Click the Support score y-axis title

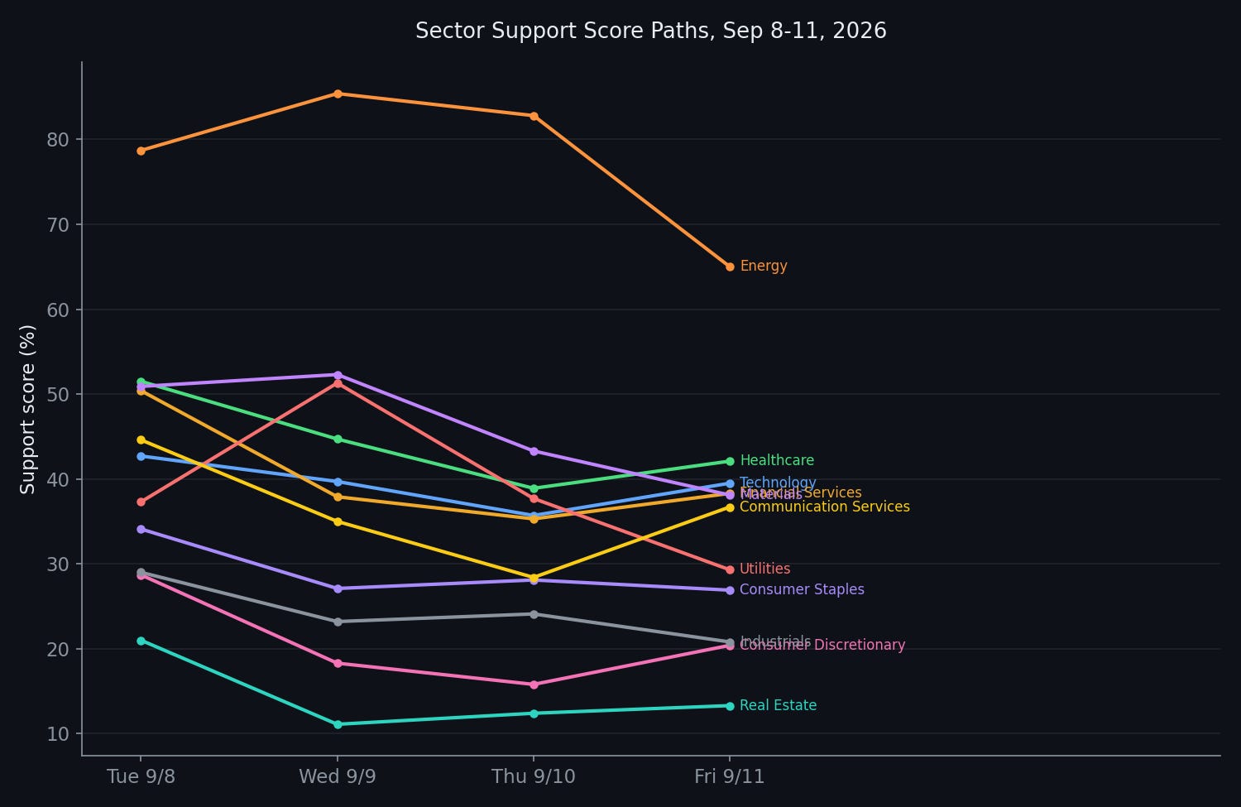28,410
